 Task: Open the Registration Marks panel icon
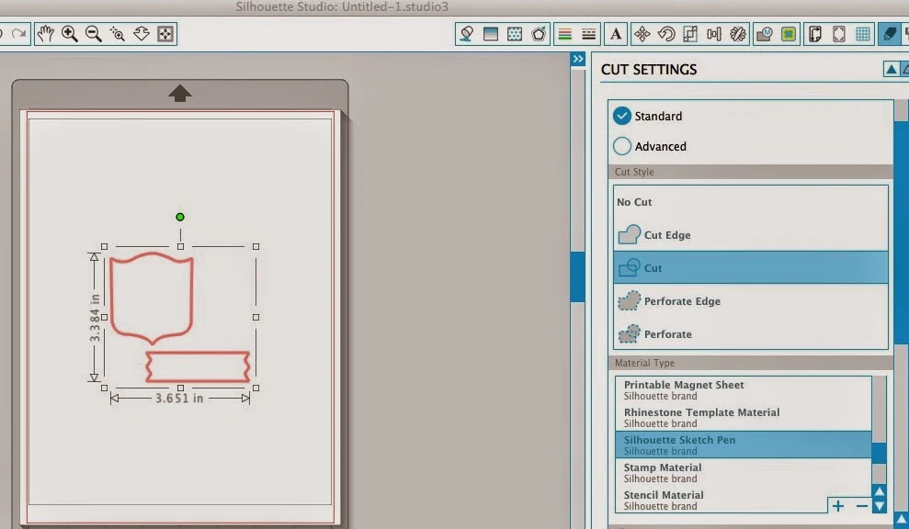tap(839, 34)
